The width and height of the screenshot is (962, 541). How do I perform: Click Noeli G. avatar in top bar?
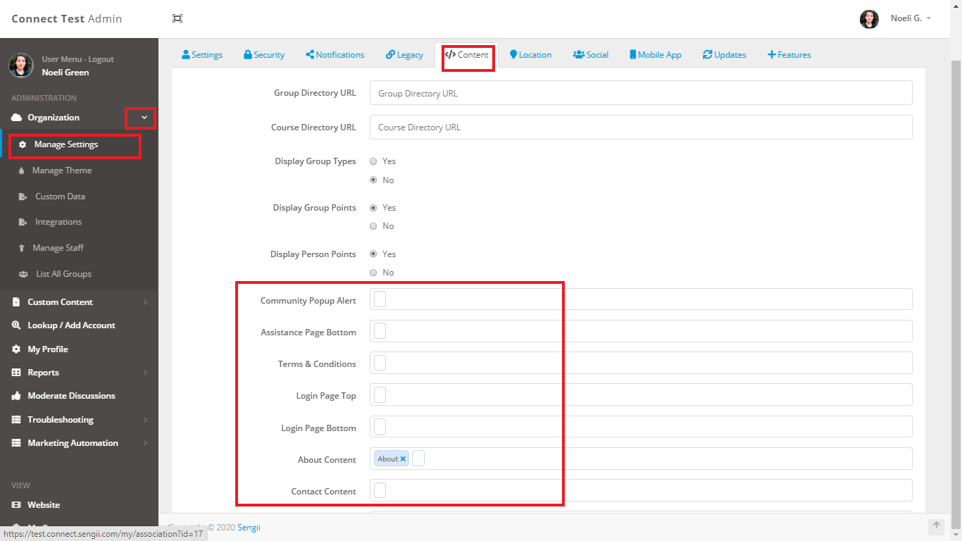(869, 19)
